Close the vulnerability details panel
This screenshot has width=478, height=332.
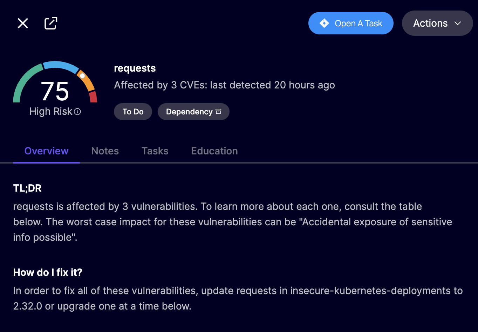pos(23,24)
